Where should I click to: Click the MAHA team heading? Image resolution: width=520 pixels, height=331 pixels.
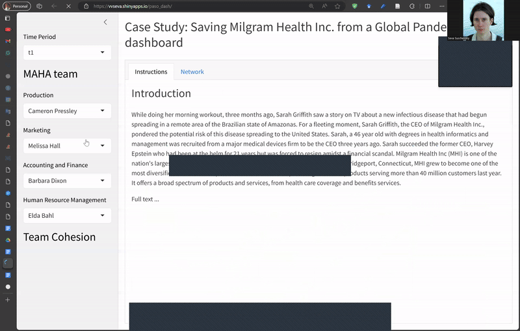pyautogui.click(x=50, y=73)
